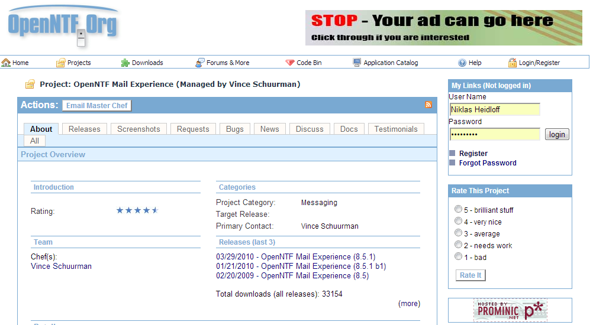The width and height of the screenshot is (593, 325).
Task: Click the 'Project Overview' heading
Action: tap(53, 154)
